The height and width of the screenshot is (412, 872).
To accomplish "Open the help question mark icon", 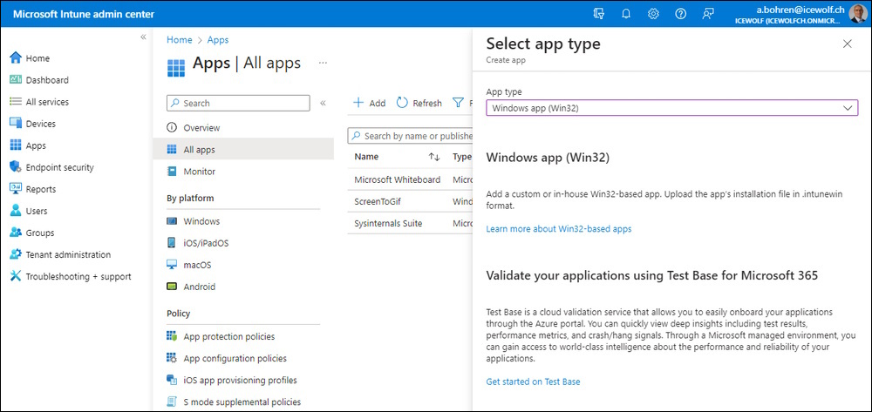I will (681, 14).
